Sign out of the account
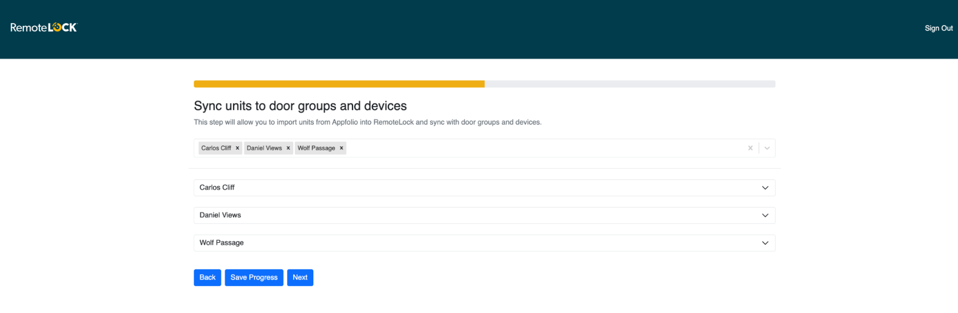This screenshot has height=313, width=958. tap(938, 28)
